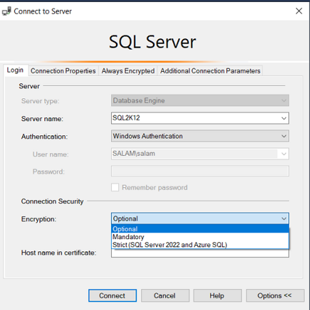Collapse settings with Options << button

pos(275,296)
